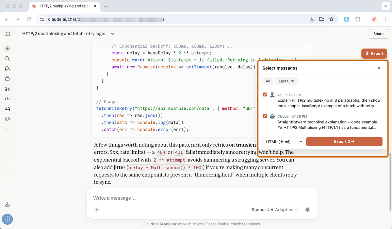
Task: Go back in browser history
Action: [x=7, y=19]
